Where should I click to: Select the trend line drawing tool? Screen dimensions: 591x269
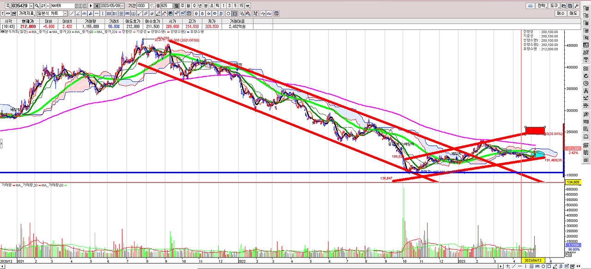(x=72, y=13)
